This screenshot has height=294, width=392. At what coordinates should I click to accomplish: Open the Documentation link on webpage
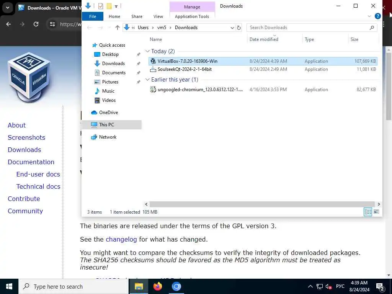click(x=31, y=162)
